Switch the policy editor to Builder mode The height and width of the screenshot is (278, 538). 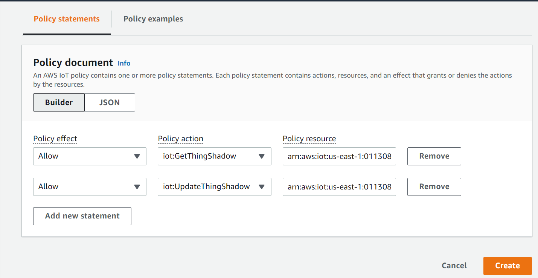[x=59, y=102]
